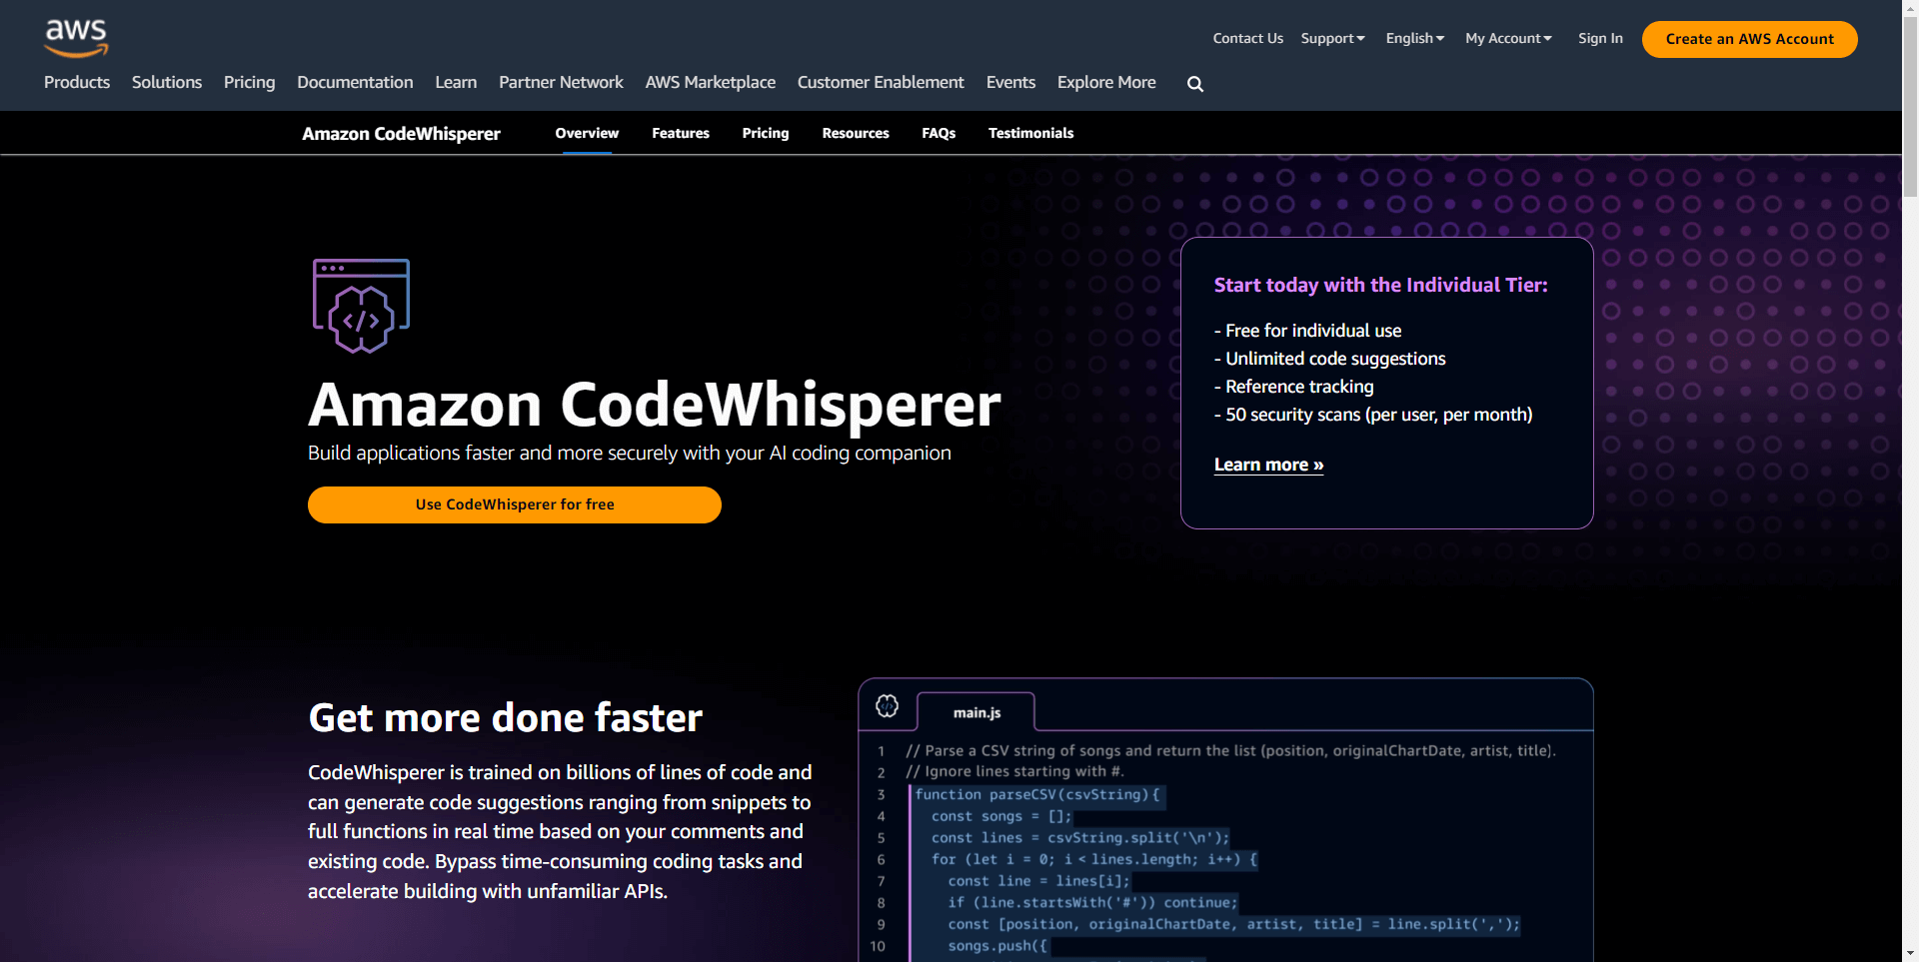Click the scrollbar down arrow
This screenshot has width=1919, height=962.
point(1910,953)
